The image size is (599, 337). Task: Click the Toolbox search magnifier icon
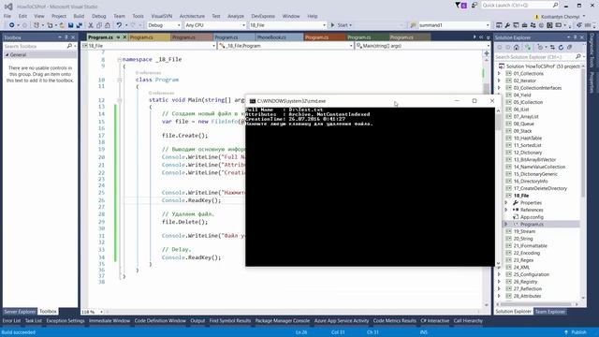pos(69,46)
